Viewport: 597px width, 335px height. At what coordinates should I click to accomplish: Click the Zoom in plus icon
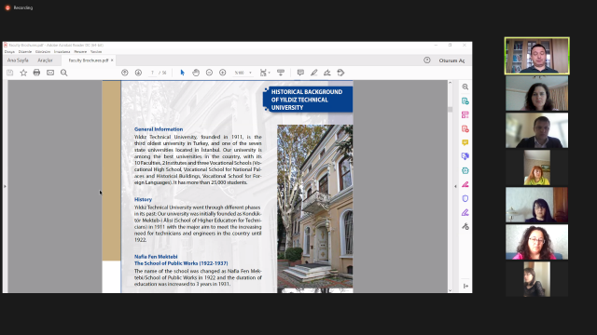[x=223, y=73]
